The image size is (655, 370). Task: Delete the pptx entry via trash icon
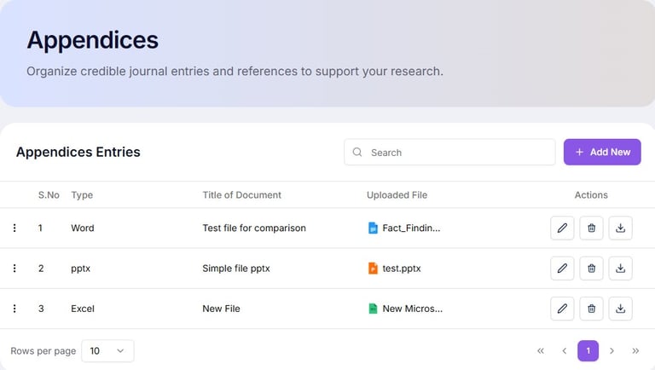(591, 269)
